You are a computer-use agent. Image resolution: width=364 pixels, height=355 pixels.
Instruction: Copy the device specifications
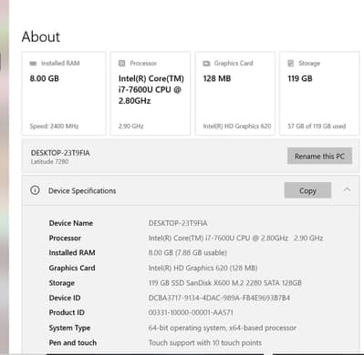click(307, 190)
